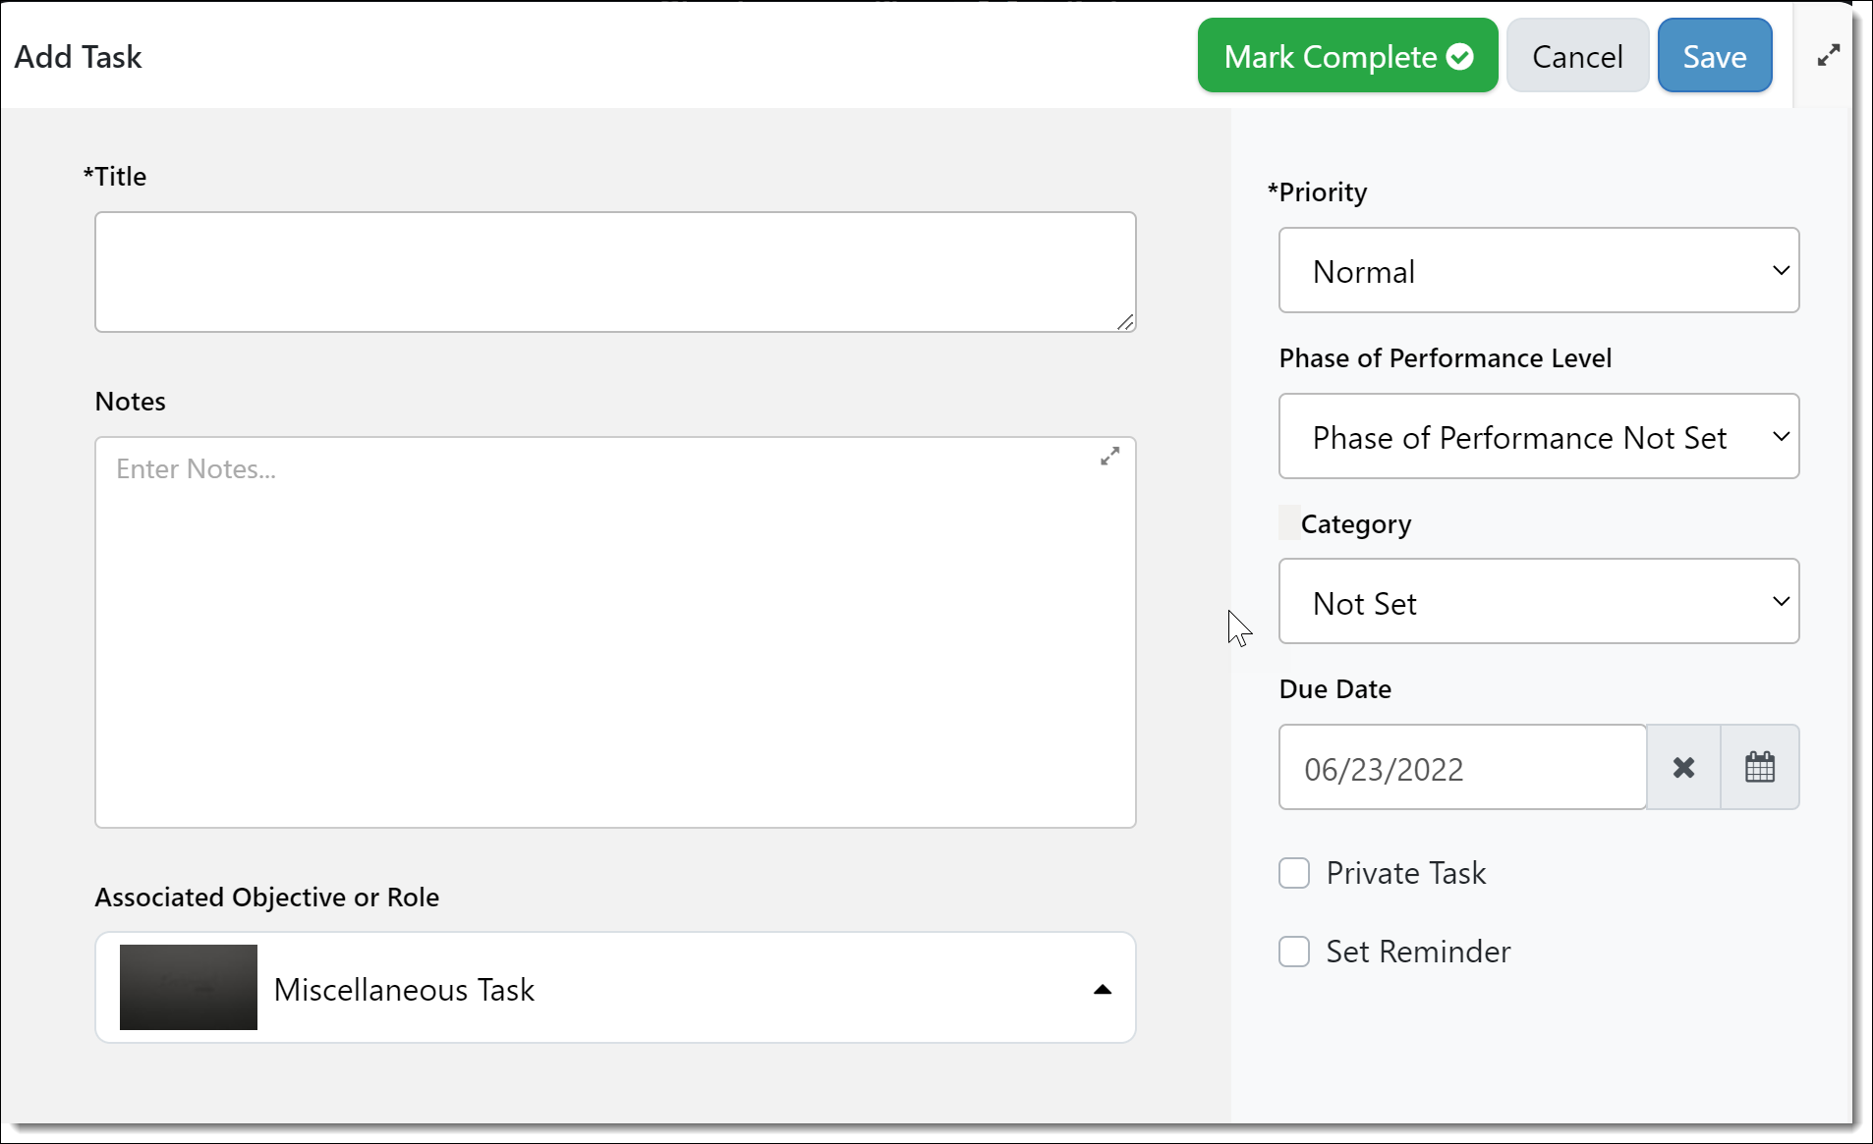The image size is (1873, 1144).
Task: Click inside the Title text field
Action: pyautogui.click(x=614, y=272)
